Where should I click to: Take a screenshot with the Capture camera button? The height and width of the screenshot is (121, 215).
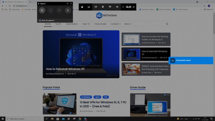click(x=42, y=10)
